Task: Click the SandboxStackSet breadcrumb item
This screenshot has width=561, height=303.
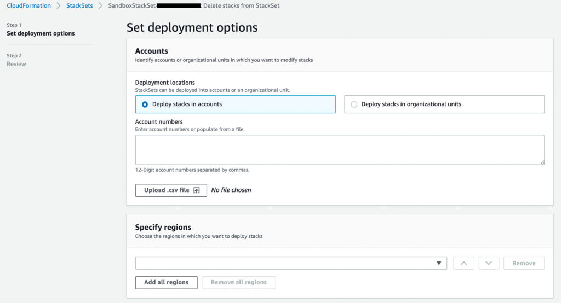Action: 132,5
